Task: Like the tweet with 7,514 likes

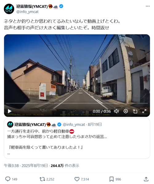Action: [77, 179]
